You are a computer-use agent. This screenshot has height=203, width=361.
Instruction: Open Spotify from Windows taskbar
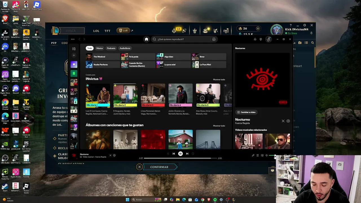click(x=215, y=200)
